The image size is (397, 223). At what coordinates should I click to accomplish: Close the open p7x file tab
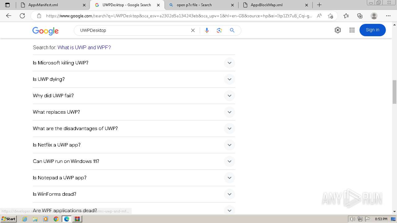coord(233,5)
